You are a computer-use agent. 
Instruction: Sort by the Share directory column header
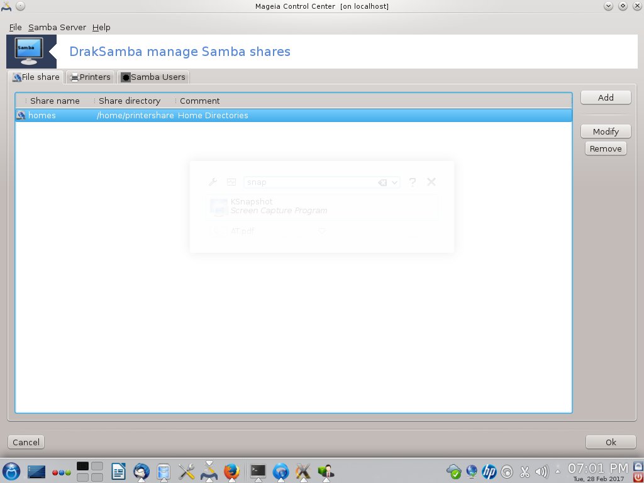[x=130, y=101]
